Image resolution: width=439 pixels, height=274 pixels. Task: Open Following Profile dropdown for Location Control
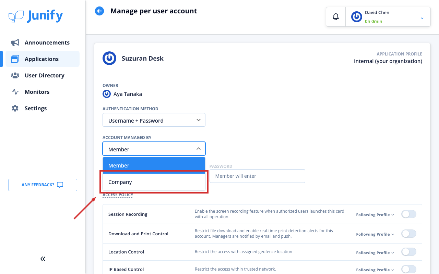[x=375, y=253]
